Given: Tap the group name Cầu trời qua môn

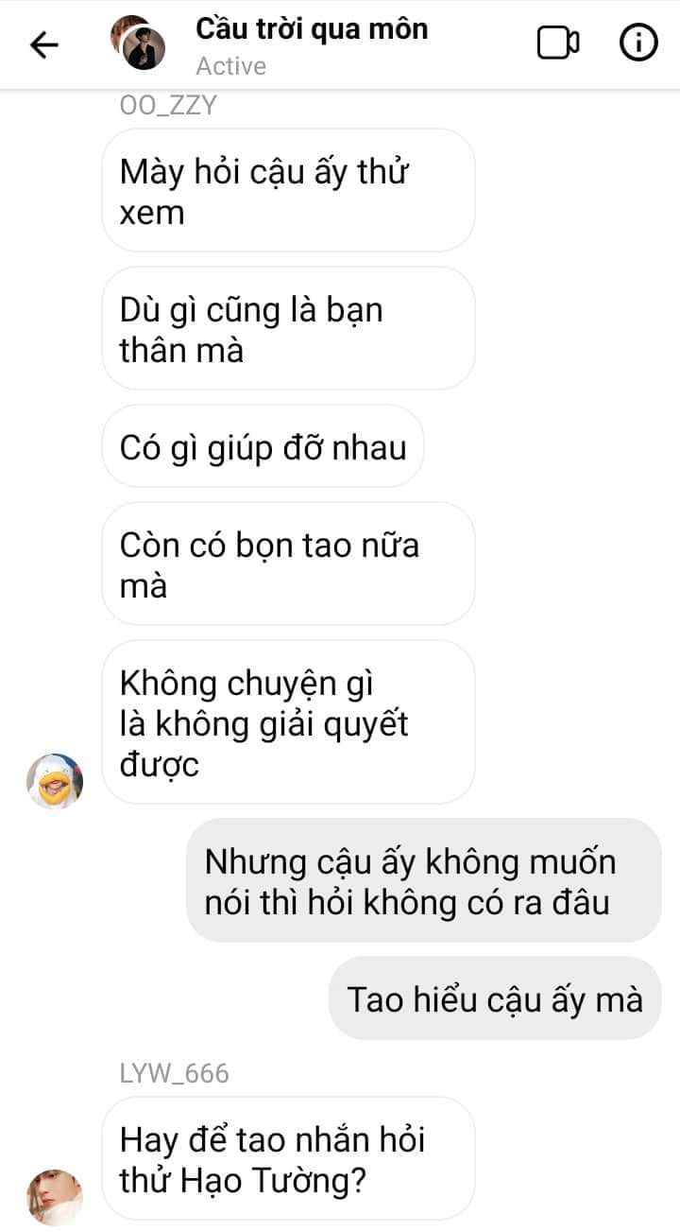Looking at the screenshot, I should click(x=312, y=29).
